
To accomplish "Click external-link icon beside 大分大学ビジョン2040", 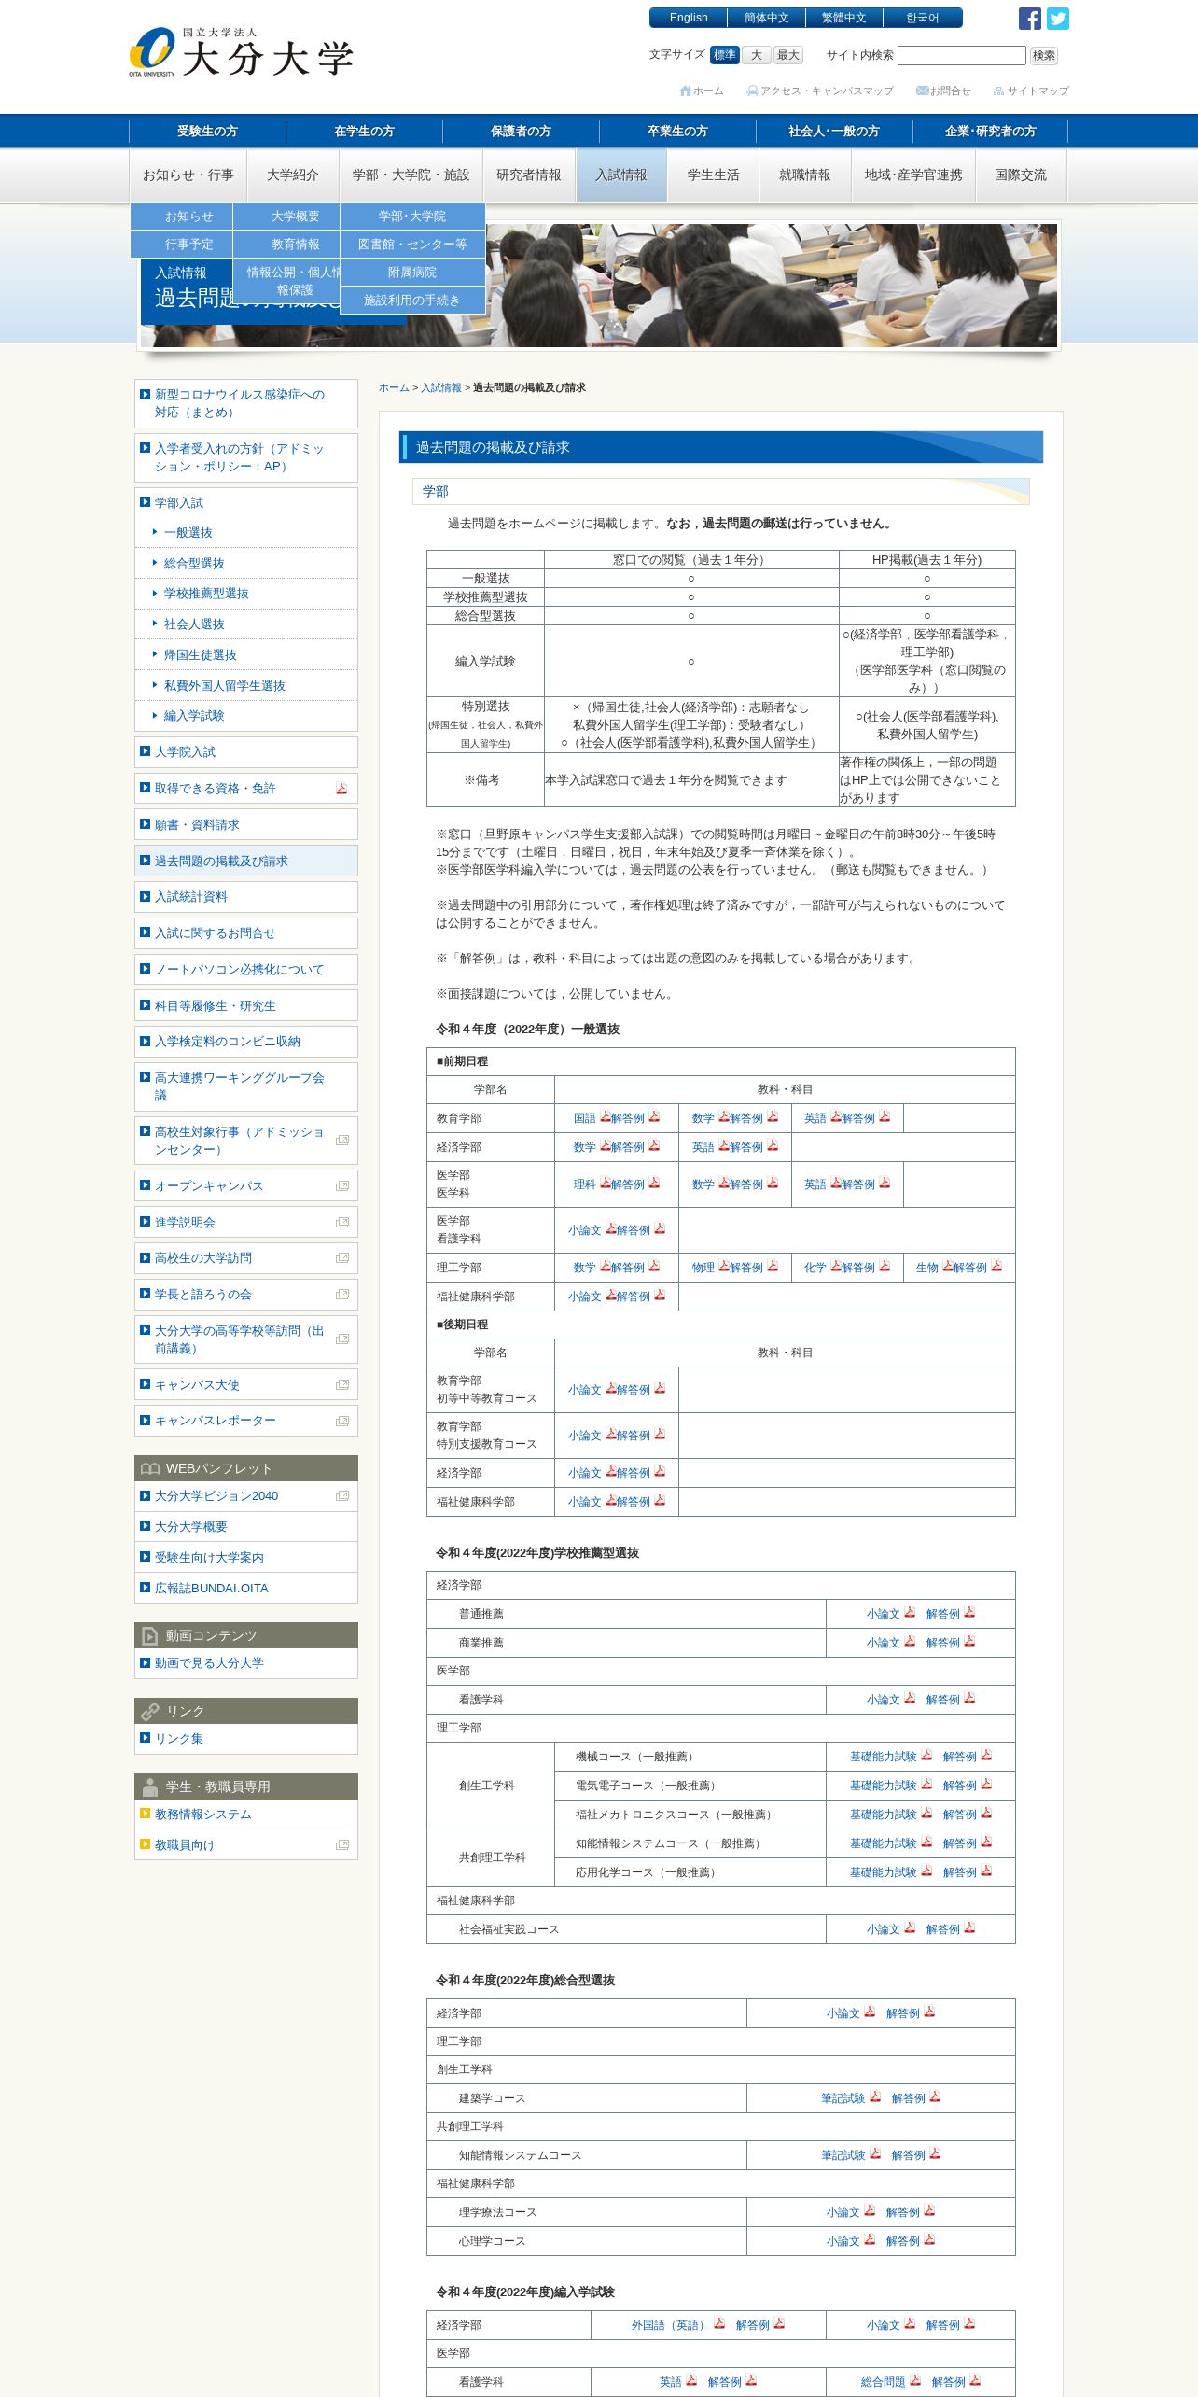I will coord(342,1496).
